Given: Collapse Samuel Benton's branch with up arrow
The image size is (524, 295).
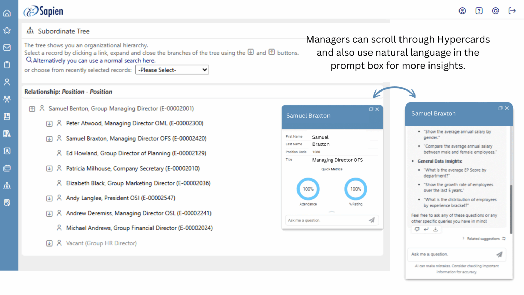Looking at the screenshot, I should pos(32,108).
